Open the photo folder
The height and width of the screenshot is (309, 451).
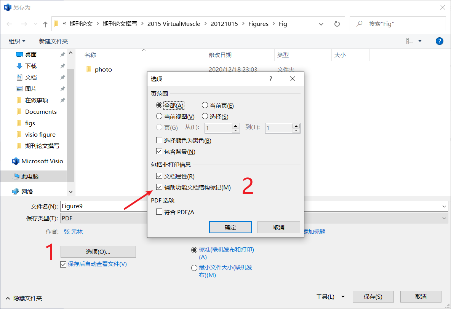click(x=104, y=69)
